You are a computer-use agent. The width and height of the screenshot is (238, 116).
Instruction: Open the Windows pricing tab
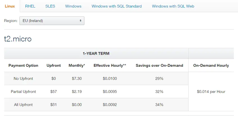pos(73,6)
